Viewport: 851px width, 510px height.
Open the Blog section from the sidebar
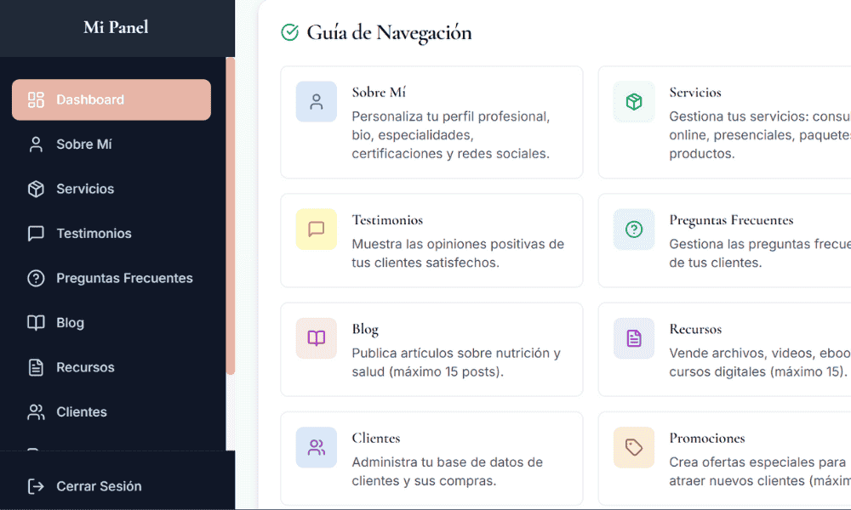(x=70, y=322)
